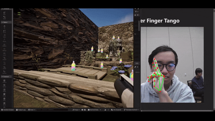Choose the None selection tool

click(4, 36)
